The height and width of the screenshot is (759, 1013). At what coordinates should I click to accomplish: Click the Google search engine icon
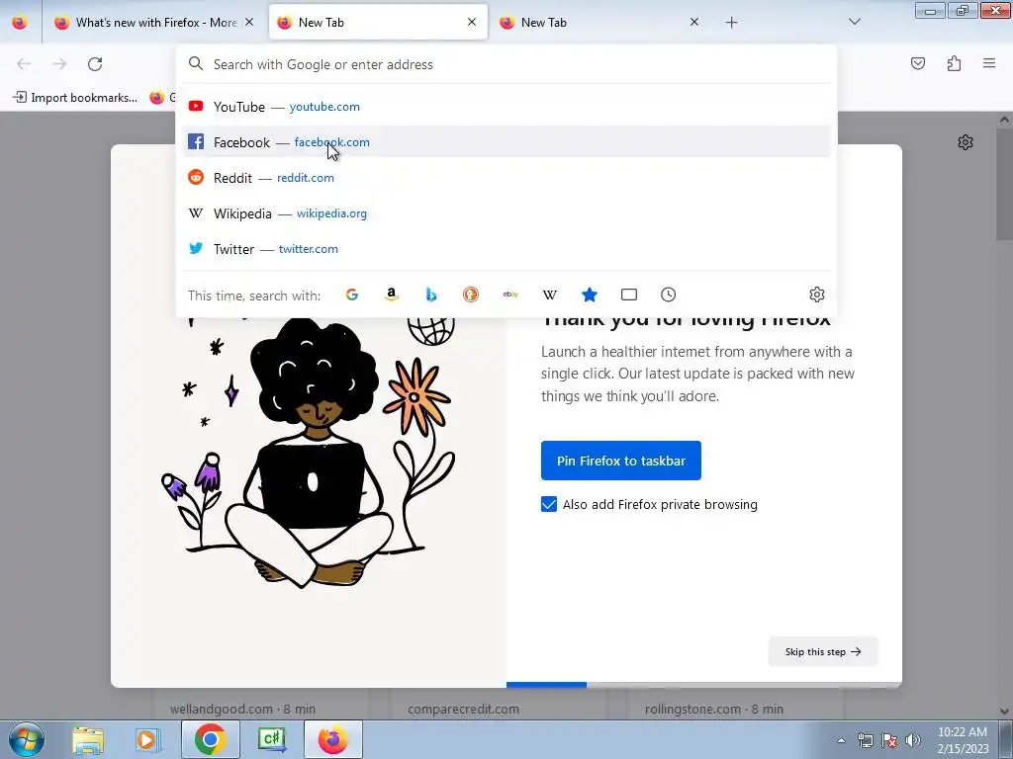click(x=352, y=295)
